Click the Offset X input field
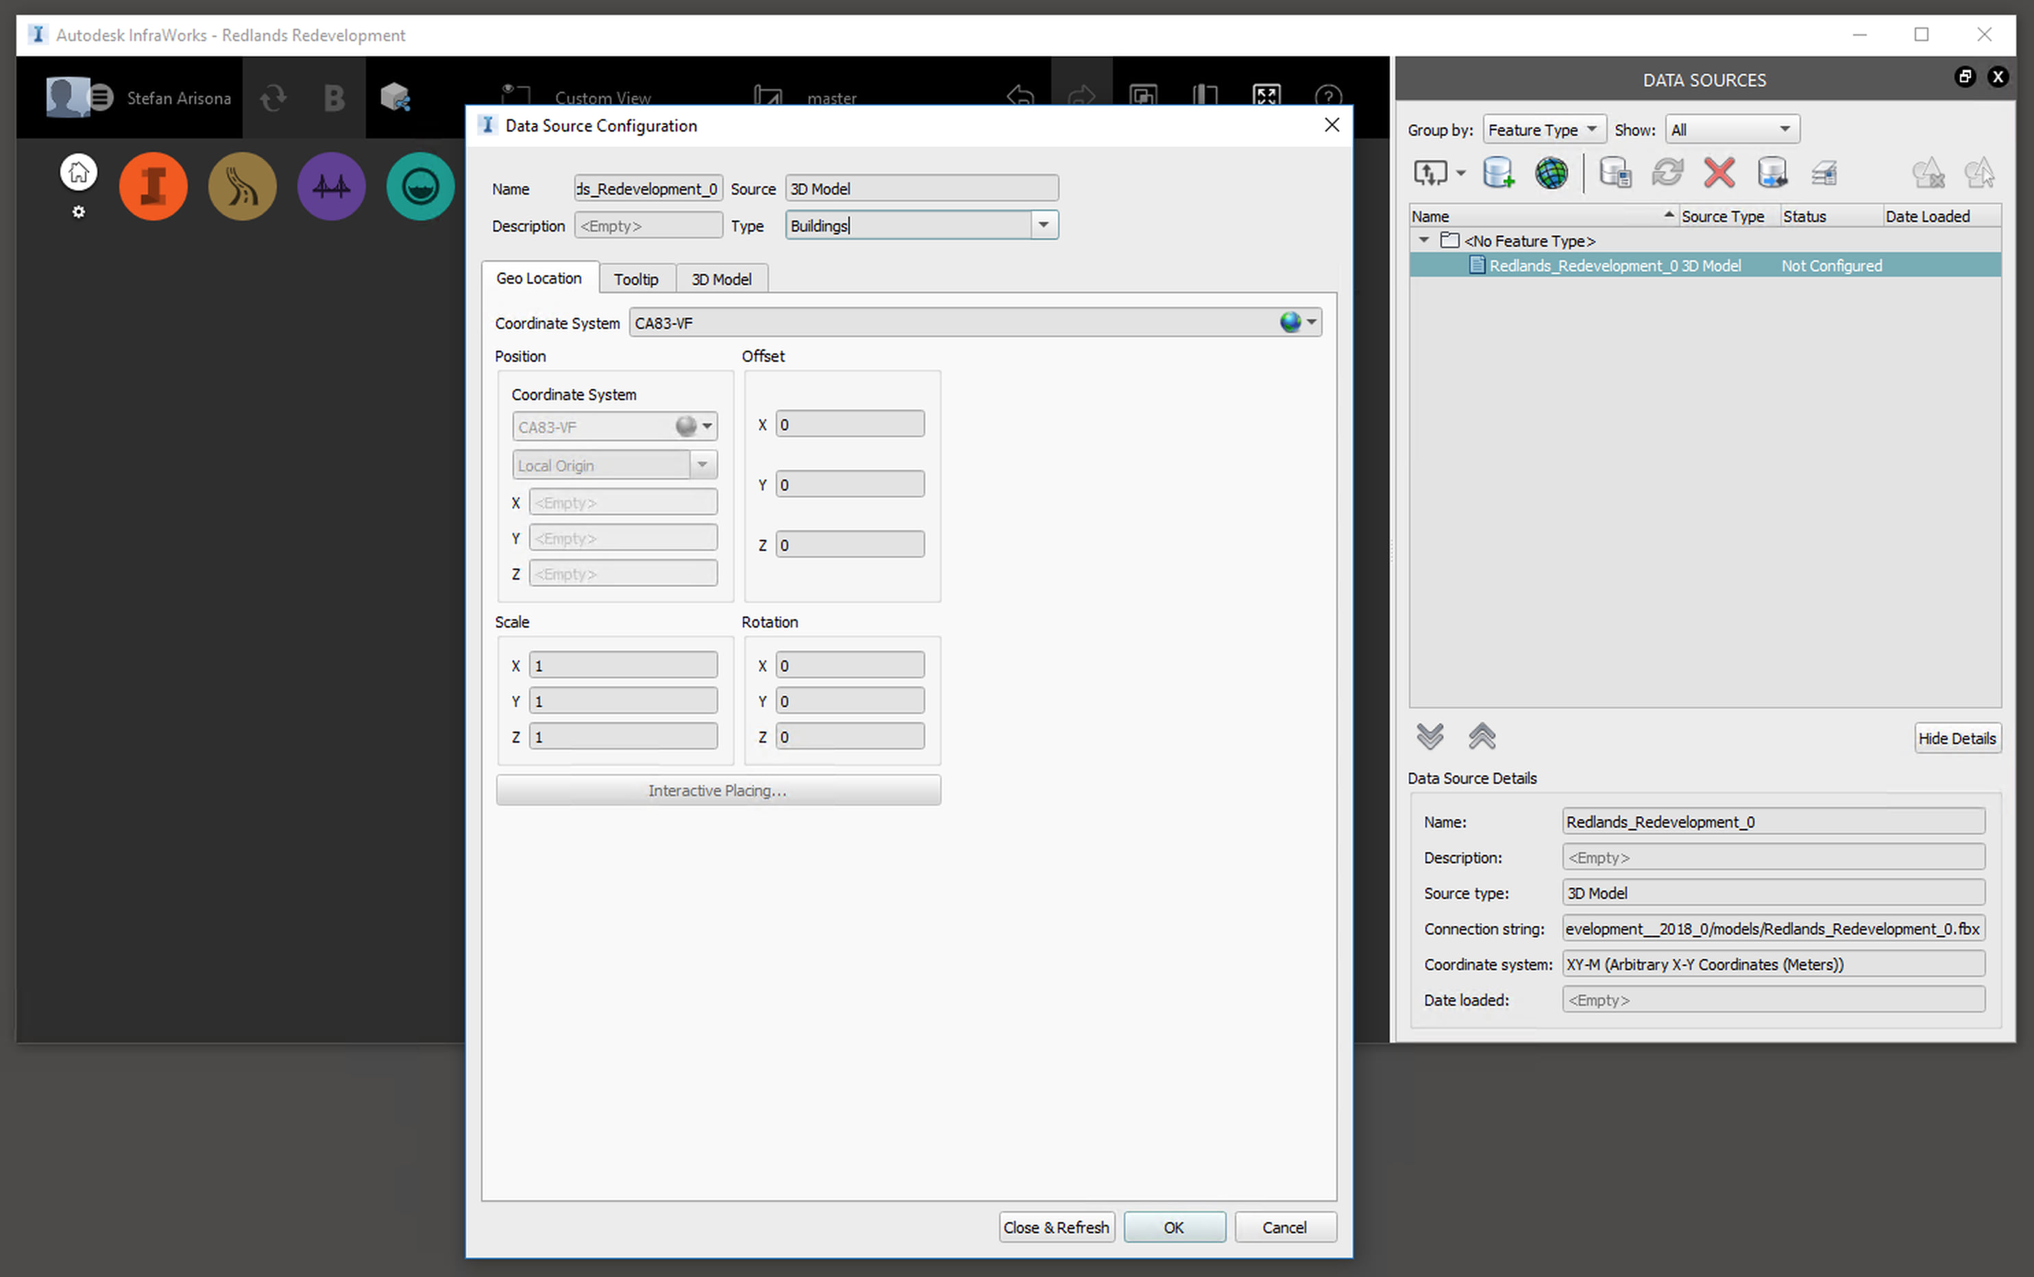Image resolution: width=2034 pixels, height=1277 pixels. [x=849, y=425]
